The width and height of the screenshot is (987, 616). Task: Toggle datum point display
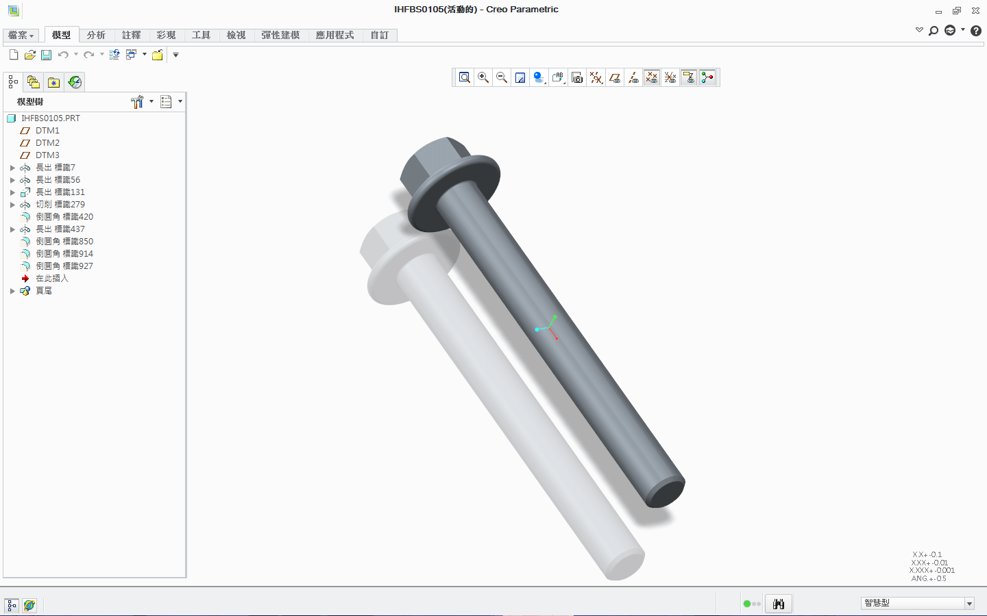(652, 78)
